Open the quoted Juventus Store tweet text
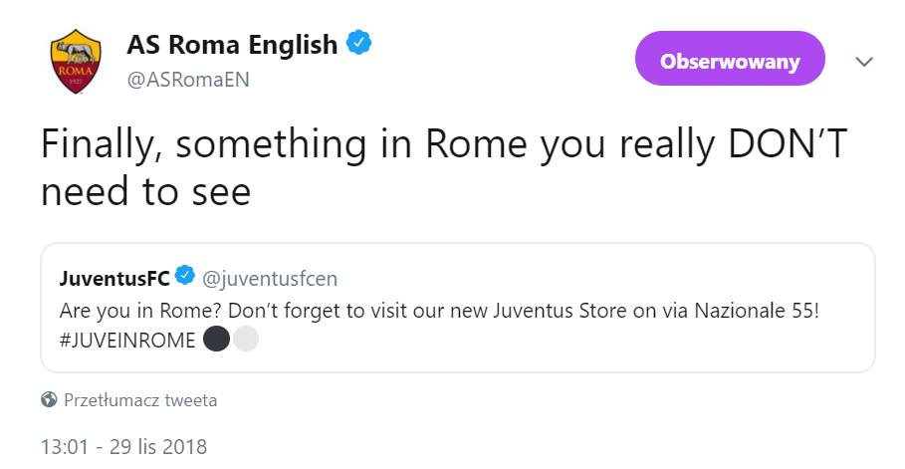The width and height of the screenshot is (905, 469). pos(439,325)
